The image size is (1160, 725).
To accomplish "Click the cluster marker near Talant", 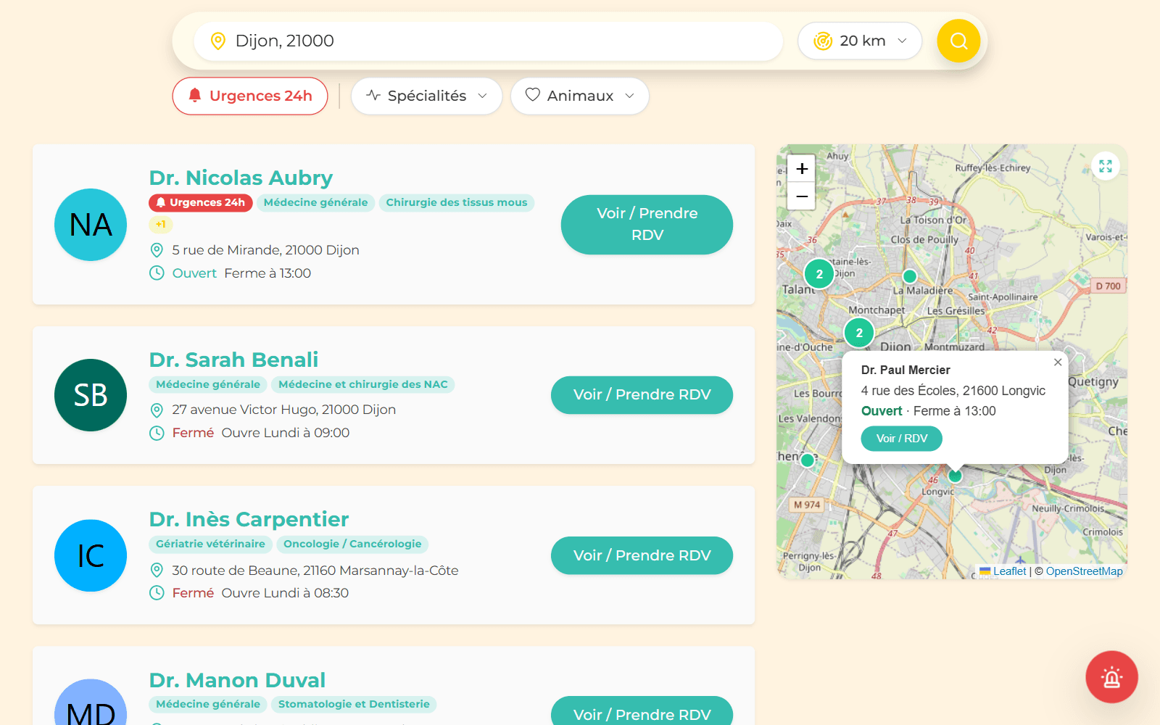I will point(819,274).
